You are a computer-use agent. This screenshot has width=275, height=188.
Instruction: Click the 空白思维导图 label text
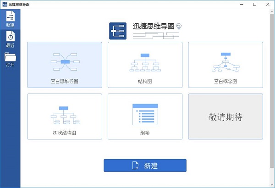(x=64, y=81)
